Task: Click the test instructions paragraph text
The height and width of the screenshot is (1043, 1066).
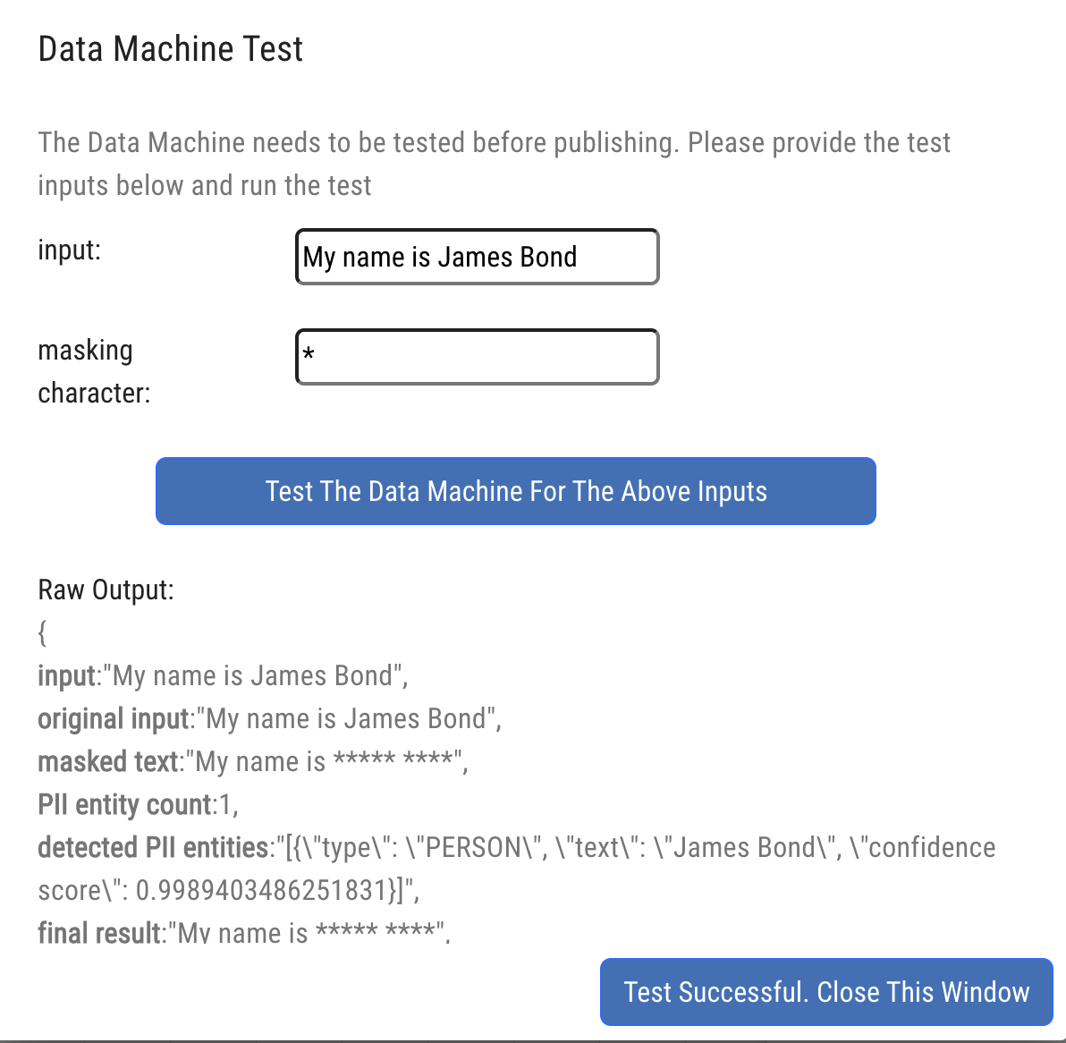Action: pyautogui.click(x=494, y=163)
